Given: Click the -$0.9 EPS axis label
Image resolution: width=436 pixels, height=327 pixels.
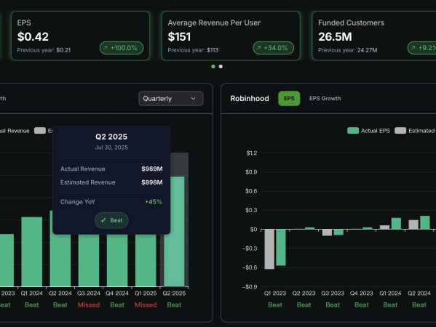Looking at the screenshot, I should [x=250, y=287].
